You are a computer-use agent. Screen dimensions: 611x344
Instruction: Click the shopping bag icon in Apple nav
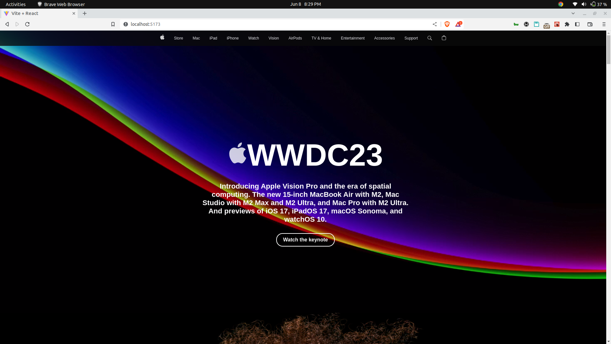[x=444, y=38]
